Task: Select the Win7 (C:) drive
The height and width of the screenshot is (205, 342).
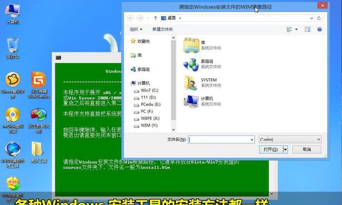Action: [x=146, y=90]
